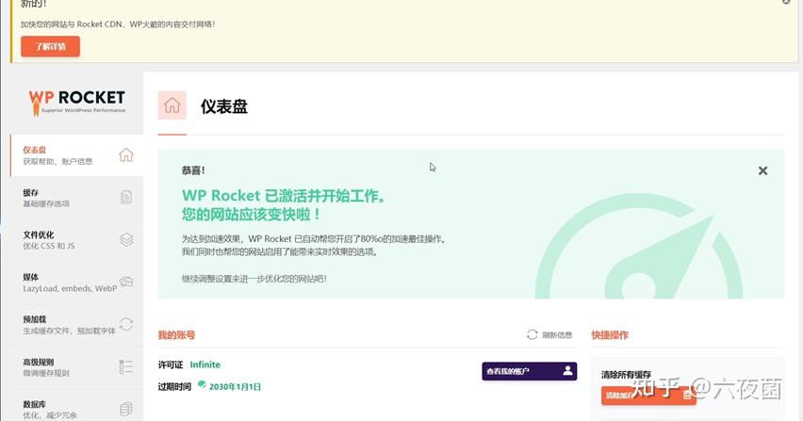This screenshot has height=421, width=803.
Task: Click the 恭喜! text
Action: (193, 170)
